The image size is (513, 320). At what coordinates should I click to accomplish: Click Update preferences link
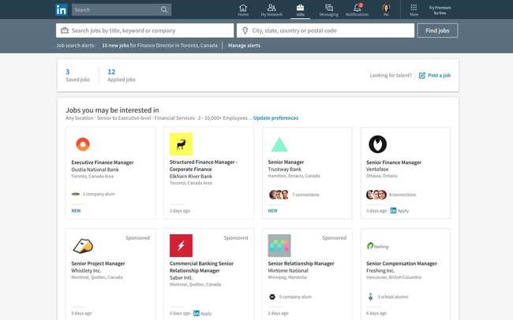[x=275, y=118]
